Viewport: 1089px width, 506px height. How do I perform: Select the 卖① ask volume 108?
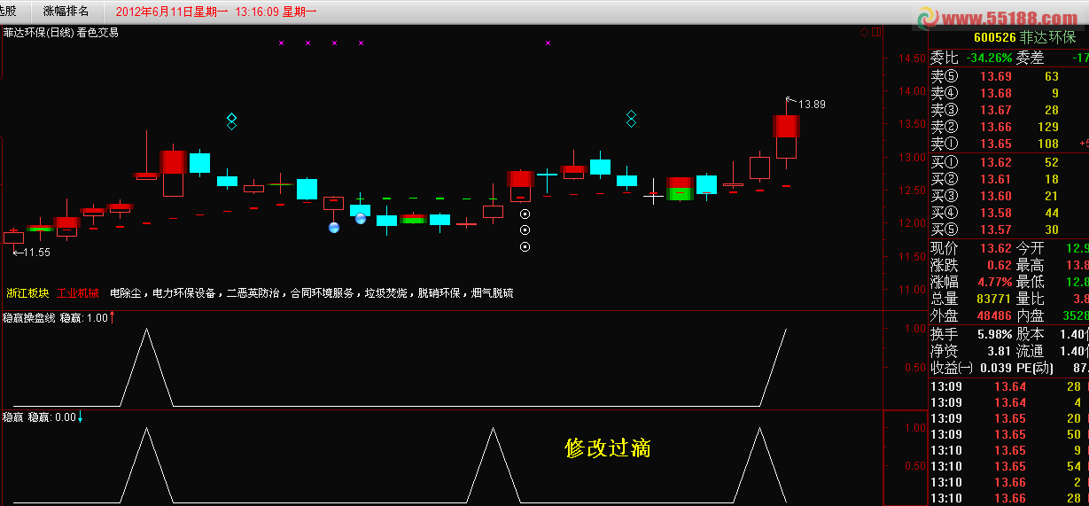(x=1048, y=144)
